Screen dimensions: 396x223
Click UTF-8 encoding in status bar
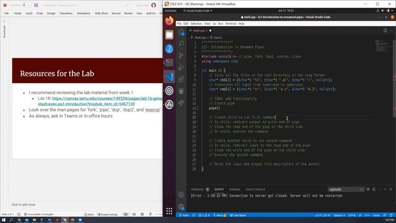(x=351, y=216)
